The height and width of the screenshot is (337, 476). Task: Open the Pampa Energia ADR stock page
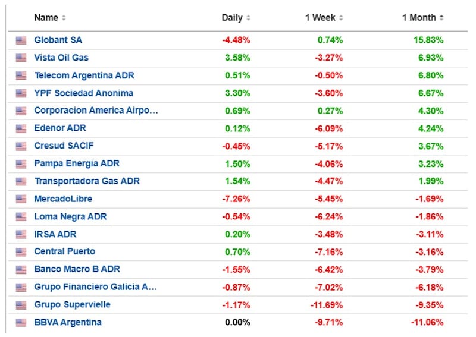[x=77, y=164]
